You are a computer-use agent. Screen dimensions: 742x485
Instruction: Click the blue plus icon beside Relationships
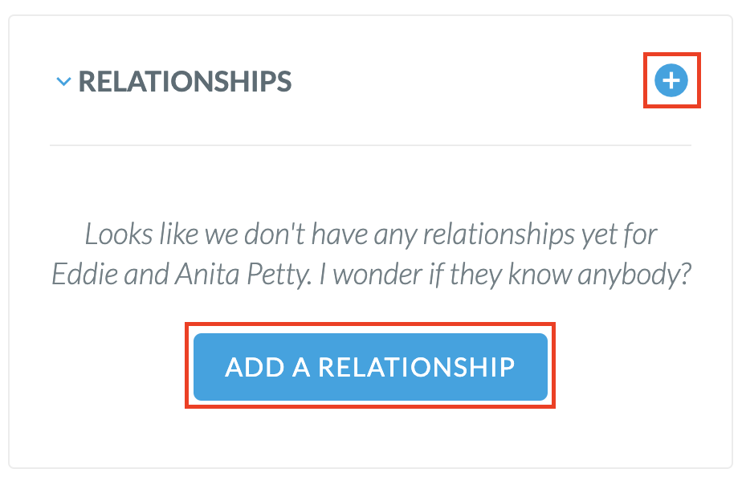coord(671,80)
